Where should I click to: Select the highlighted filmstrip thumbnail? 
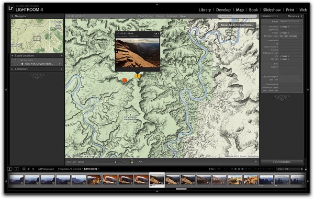click(x=157, y=180)
